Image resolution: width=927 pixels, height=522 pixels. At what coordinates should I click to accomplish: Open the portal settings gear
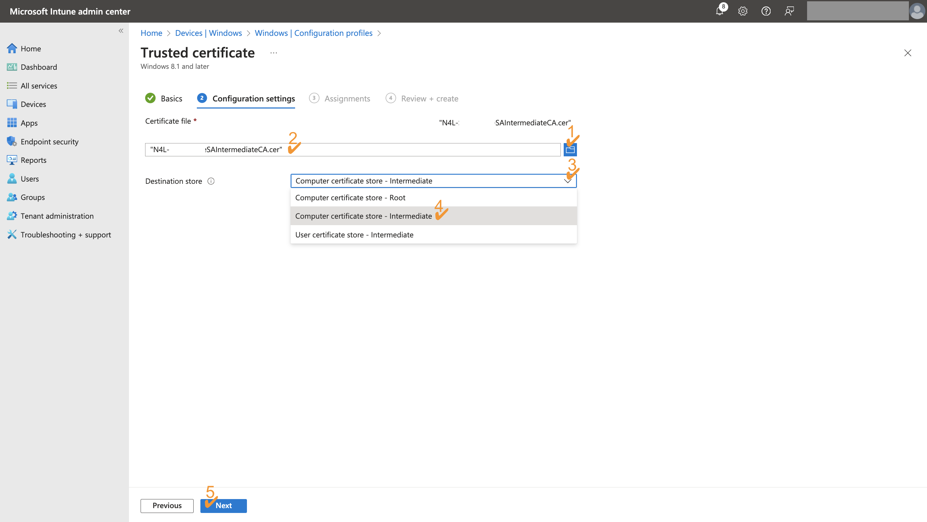coord(742,11)
